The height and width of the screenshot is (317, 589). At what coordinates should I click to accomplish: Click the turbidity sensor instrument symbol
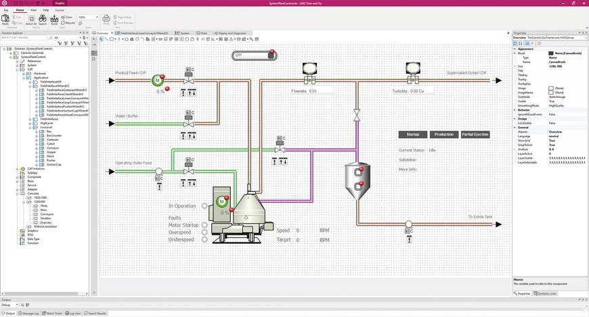(413, 72)
